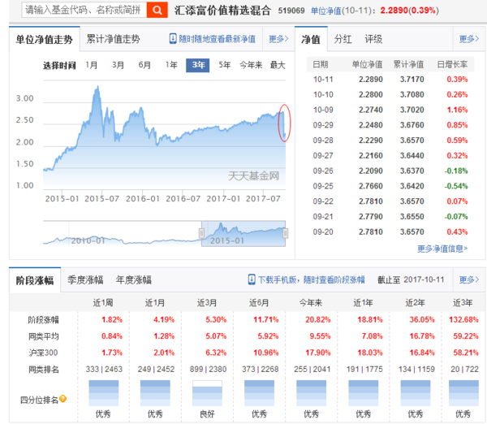This screenshot has width=487, height=424.
Task: Click the 日增长率 column header
Action: 452,64
